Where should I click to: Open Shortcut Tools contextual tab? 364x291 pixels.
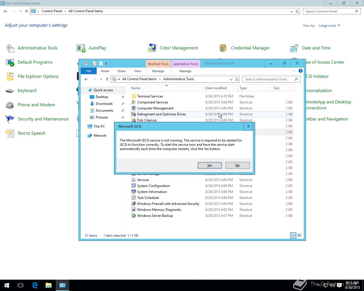click(158, 64)
